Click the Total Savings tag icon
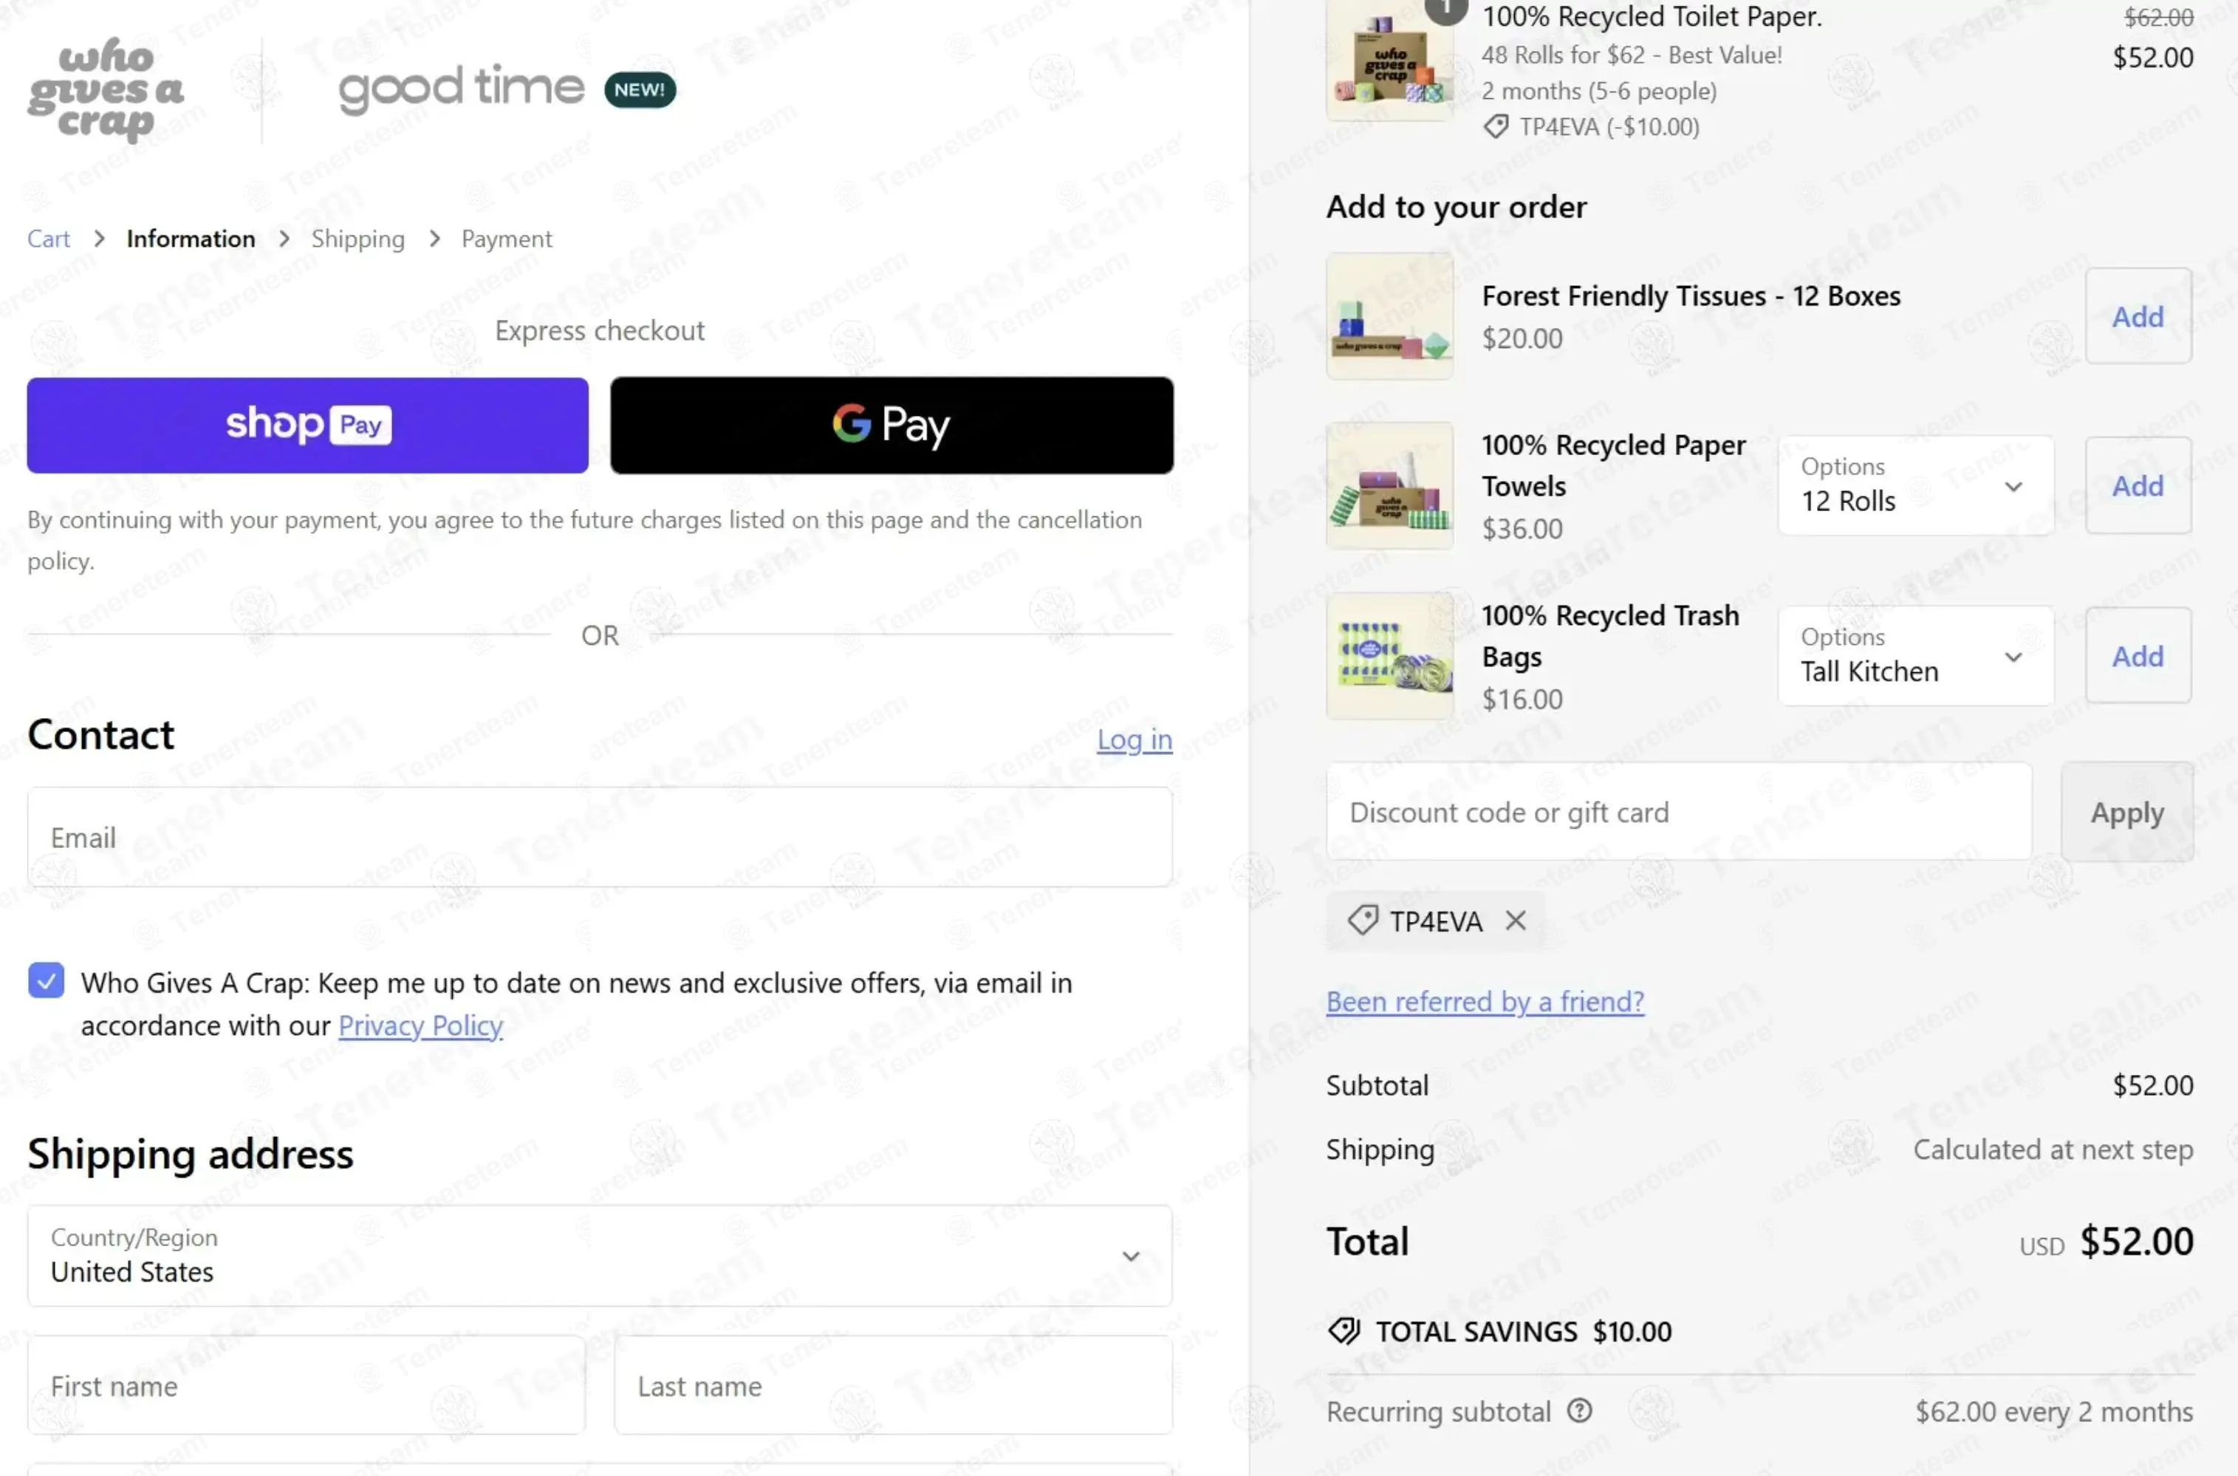 click(x=1344, y=1330)
